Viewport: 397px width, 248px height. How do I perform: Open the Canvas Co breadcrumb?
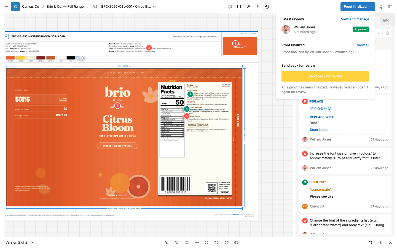[x=30, y=7]
